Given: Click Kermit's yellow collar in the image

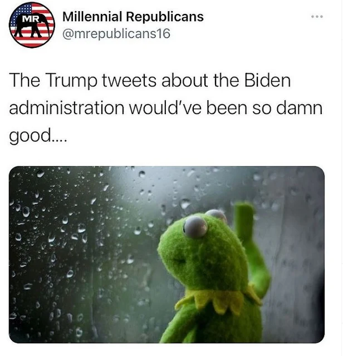Looking at the screenshot, I should 218,299.
